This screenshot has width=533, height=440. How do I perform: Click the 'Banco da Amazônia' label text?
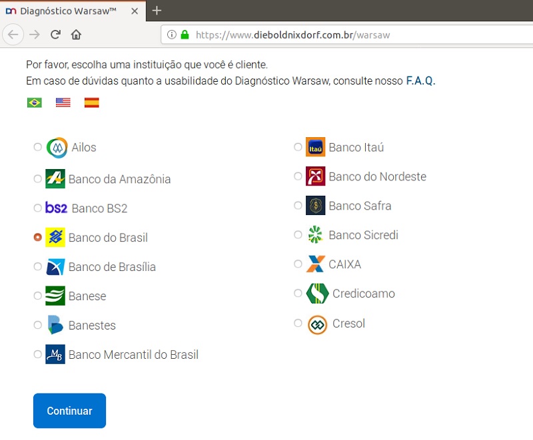120,179
